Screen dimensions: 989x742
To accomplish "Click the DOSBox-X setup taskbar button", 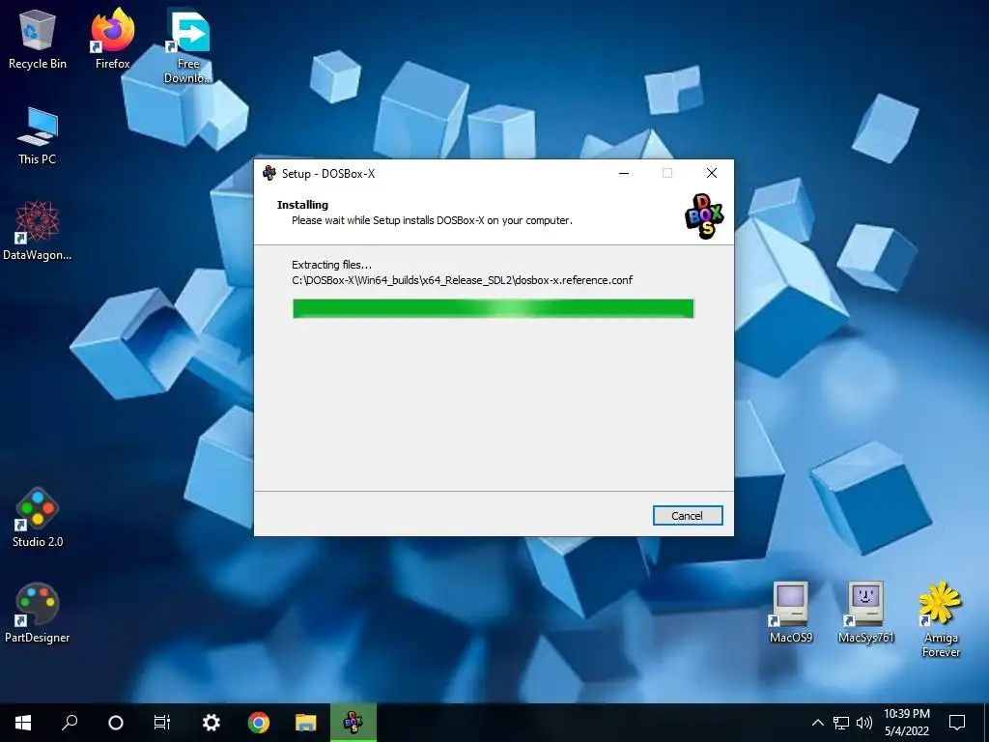I will click(x=353, y=723).
